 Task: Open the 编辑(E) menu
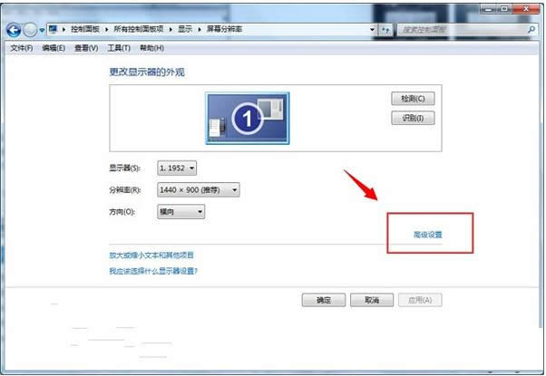click(54, 48)
